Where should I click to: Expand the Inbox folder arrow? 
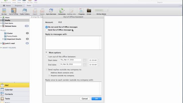click(x=1, y=17)
